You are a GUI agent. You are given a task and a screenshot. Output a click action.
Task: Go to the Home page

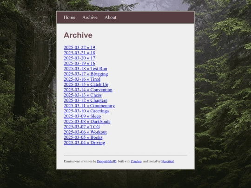pos(69,17)
